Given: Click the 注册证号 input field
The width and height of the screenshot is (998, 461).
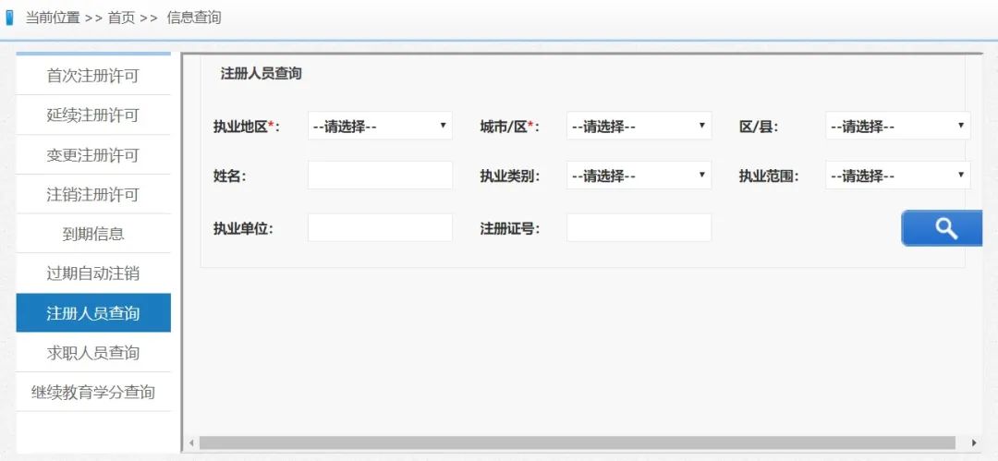Looking at the screenshot, I should pos(639,228).
